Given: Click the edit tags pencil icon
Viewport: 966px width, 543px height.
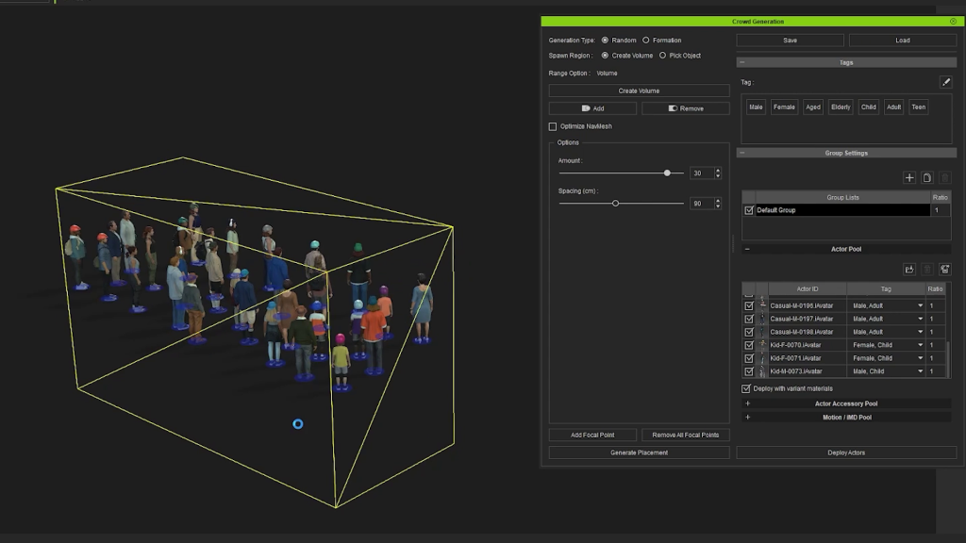Looking at the screenshot, I should (945, 82).
